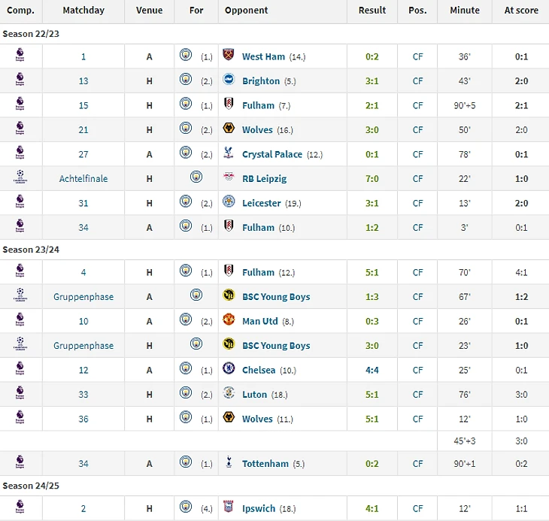Viewport: 549px width, 521px height.
Task: Click the Man Utd club crest
Action: pyautogui.click(x=229, y=320)
